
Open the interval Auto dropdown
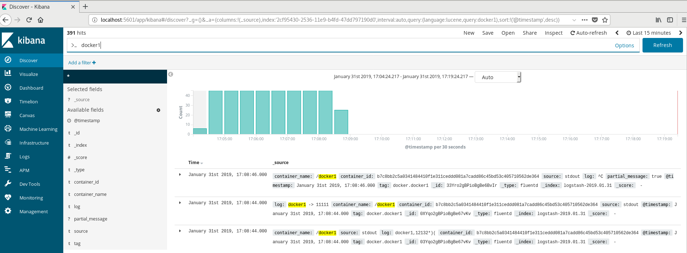pyautogui.click(x=498, y=77)
